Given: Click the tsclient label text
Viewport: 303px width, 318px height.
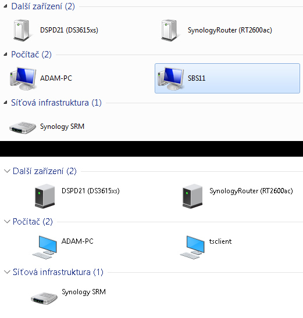Looking at the screenshot, I should 220,241.
